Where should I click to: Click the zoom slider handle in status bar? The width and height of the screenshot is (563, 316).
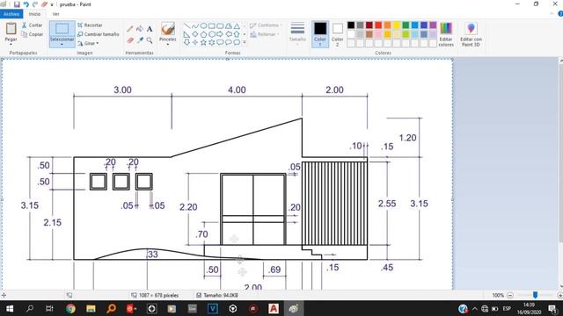tap(535, 295)
